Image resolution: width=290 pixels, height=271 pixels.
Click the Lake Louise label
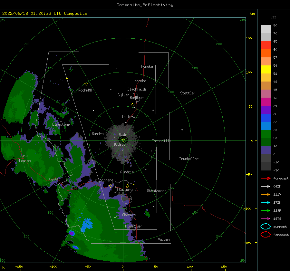(25, 158)
